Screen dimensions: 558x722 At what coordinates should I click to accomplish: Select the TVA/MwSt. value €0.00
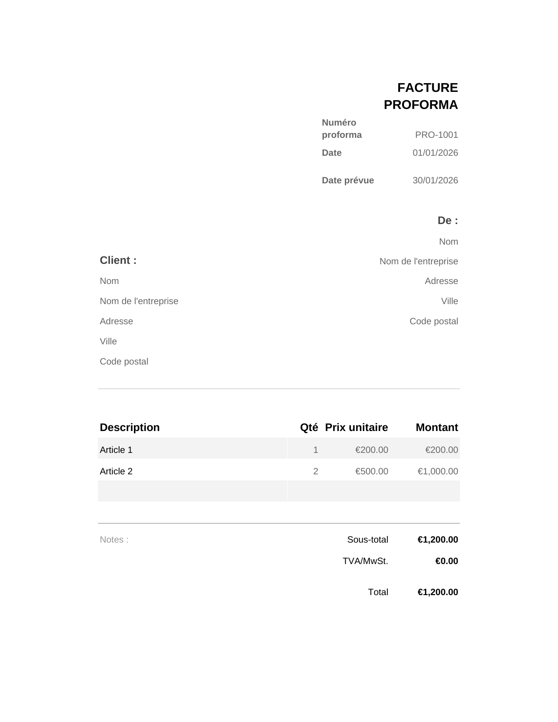446,561
